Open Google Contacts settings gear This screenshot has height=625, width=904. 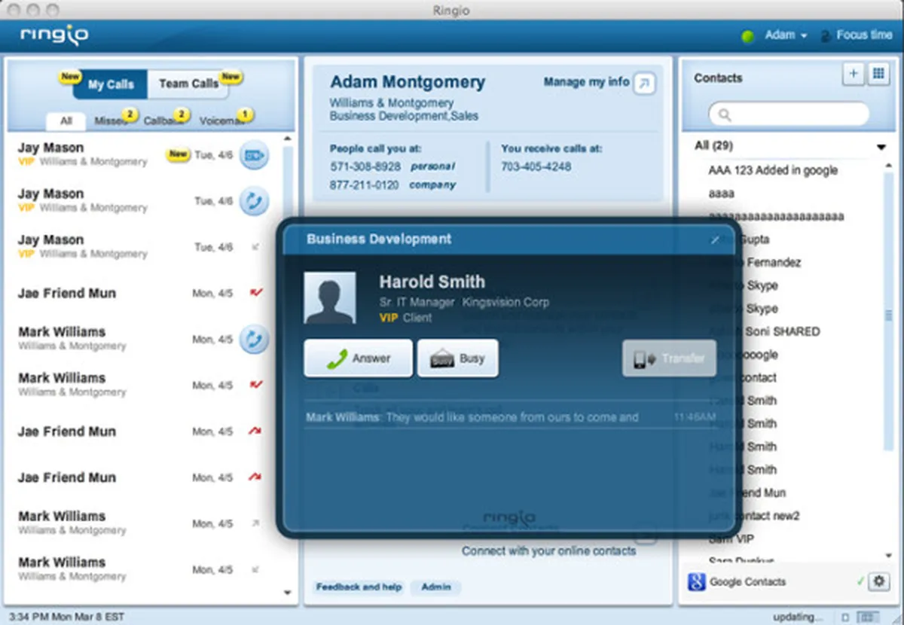click(x=878, y=581)
